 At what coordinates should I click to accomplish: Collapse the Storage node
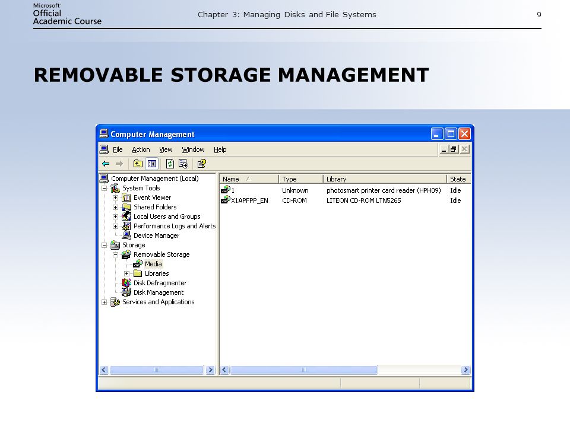(104, 245)
